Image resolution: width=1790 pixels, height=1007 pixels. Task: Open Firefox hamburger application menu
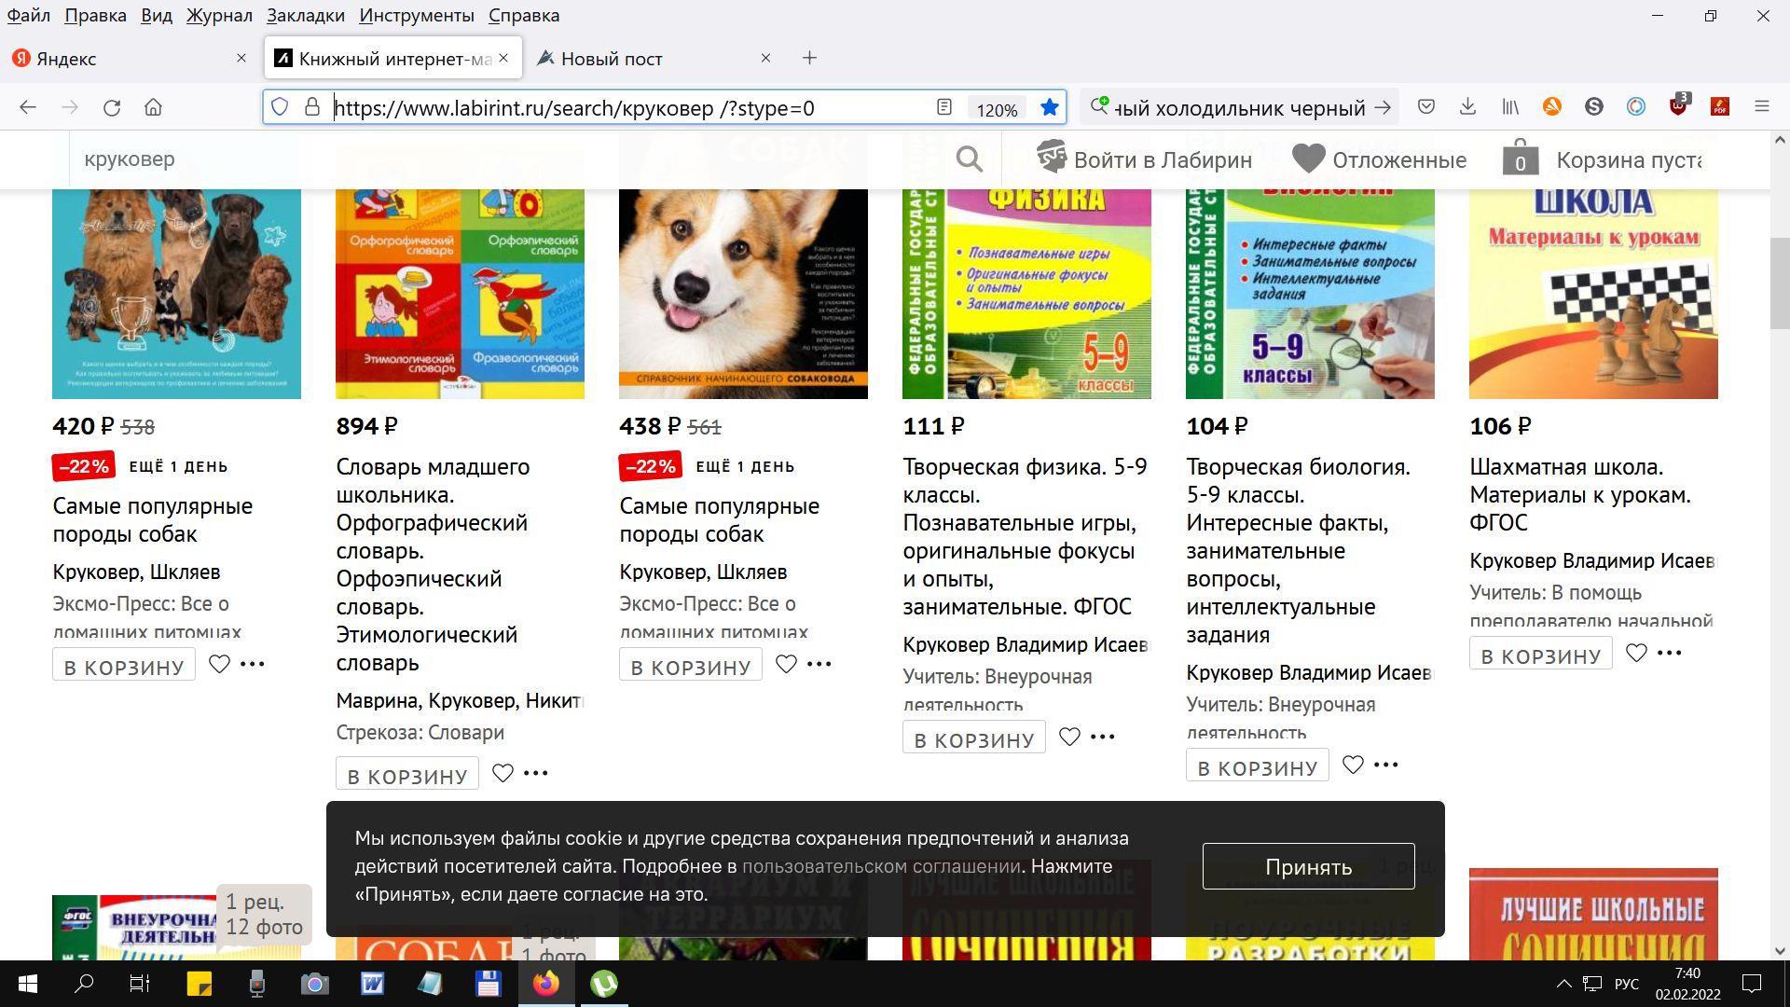(1761, 107)
